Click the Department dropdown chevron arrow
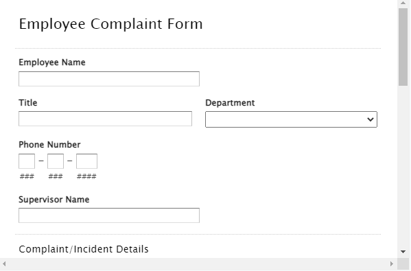411x271 pixels. pyautogui.click(x=370, y=119)
